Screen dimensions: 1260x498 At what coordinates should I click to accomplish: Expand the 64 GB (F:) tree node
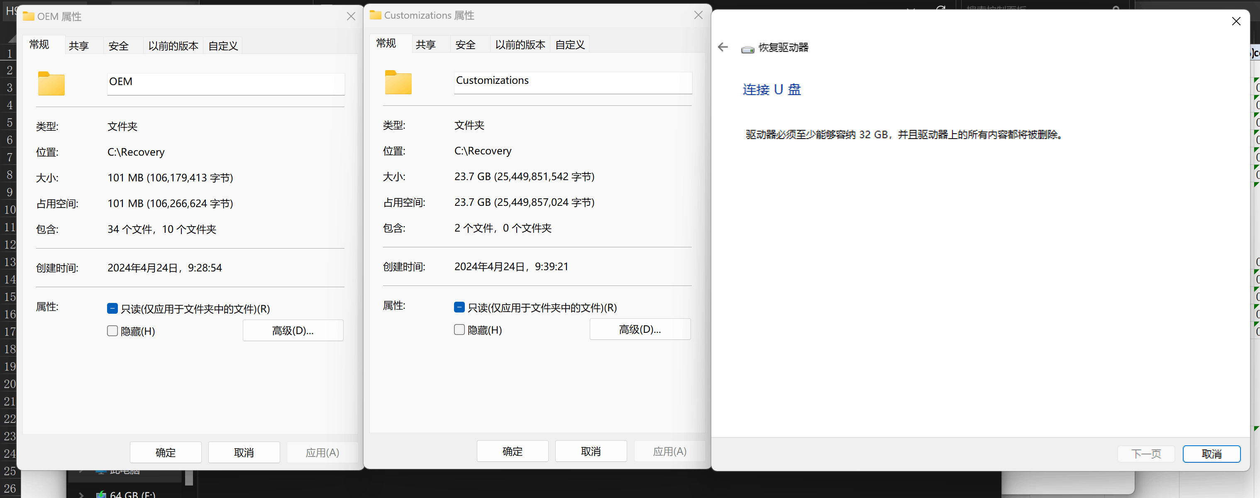tap(81, 495)
